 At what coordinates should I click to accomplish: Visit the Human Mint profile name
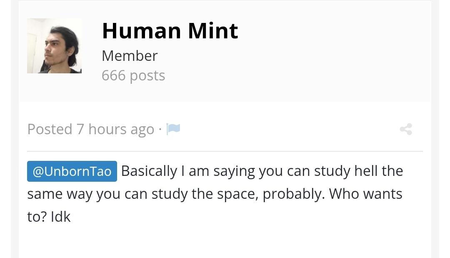170,31
